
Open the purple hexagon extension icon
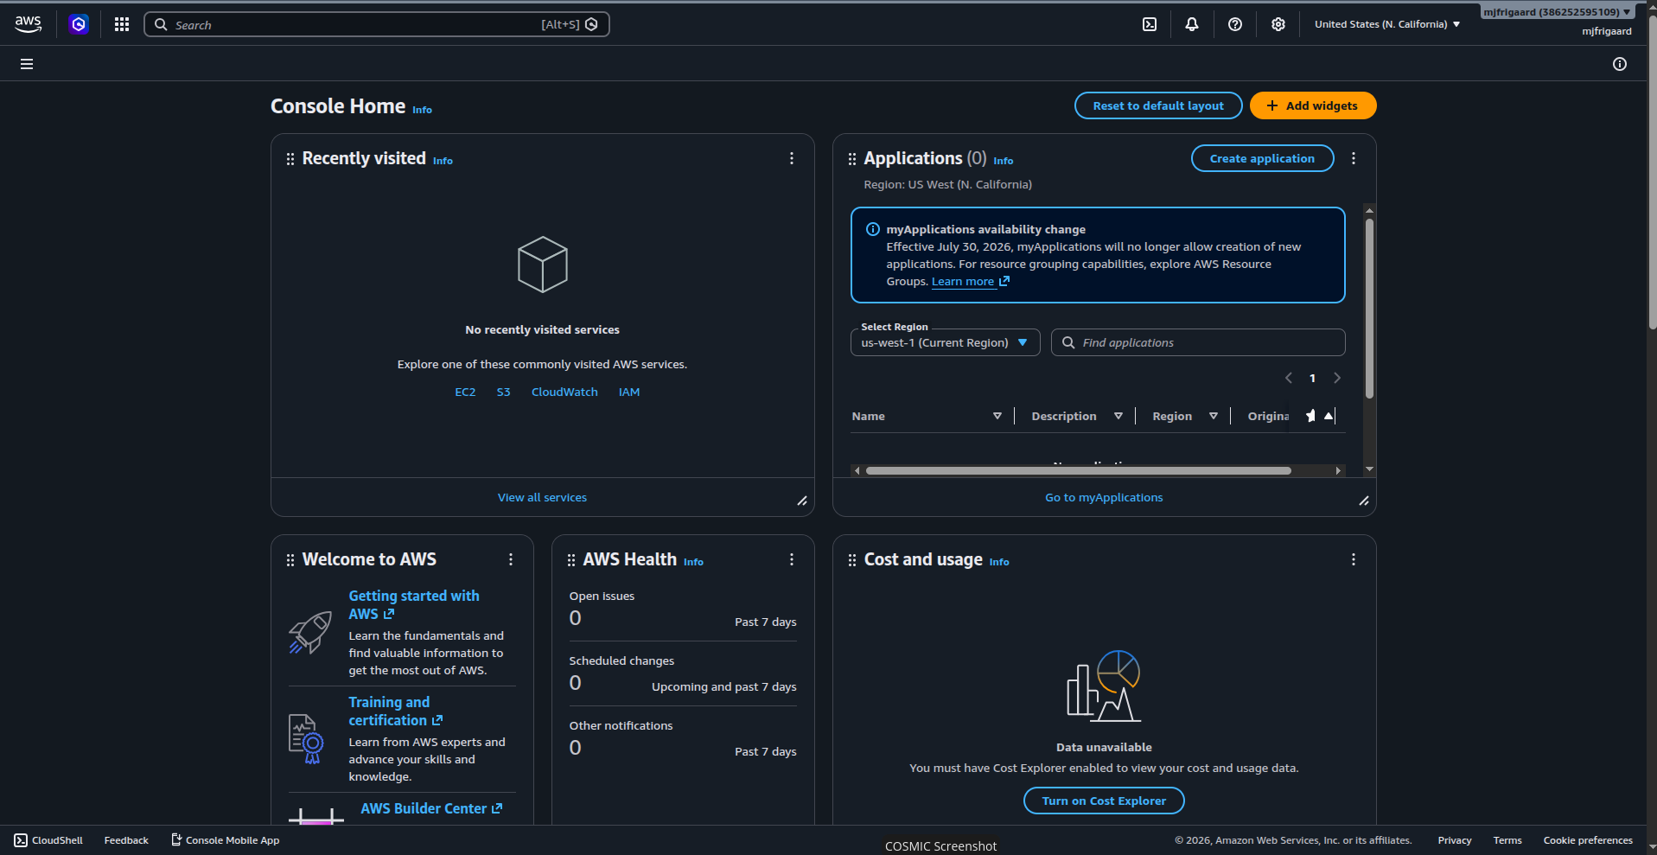pyautogui.click(x=79, y=24)
